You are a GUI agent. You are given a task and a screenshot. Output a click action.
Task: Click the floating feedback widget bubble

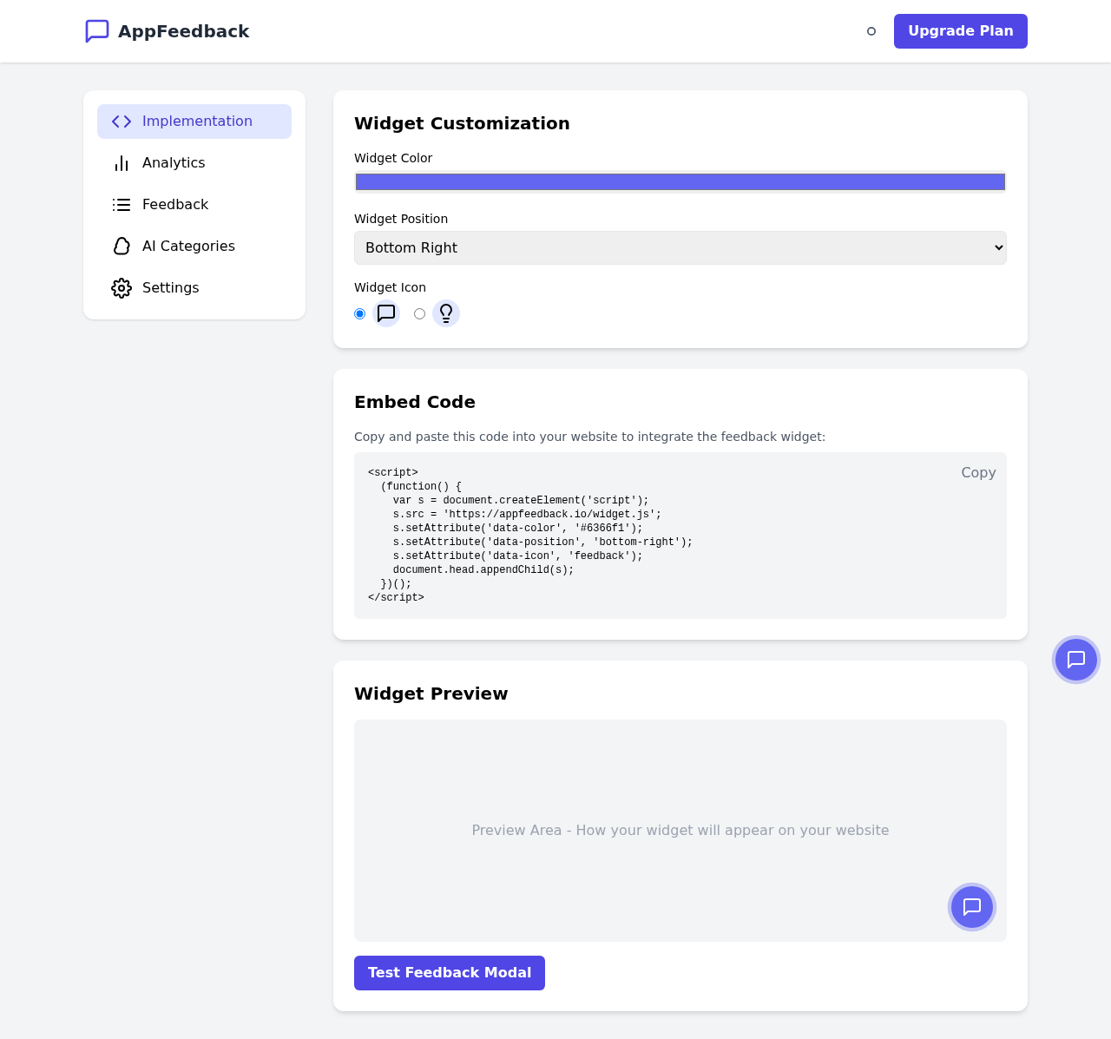click(1075, 660)
